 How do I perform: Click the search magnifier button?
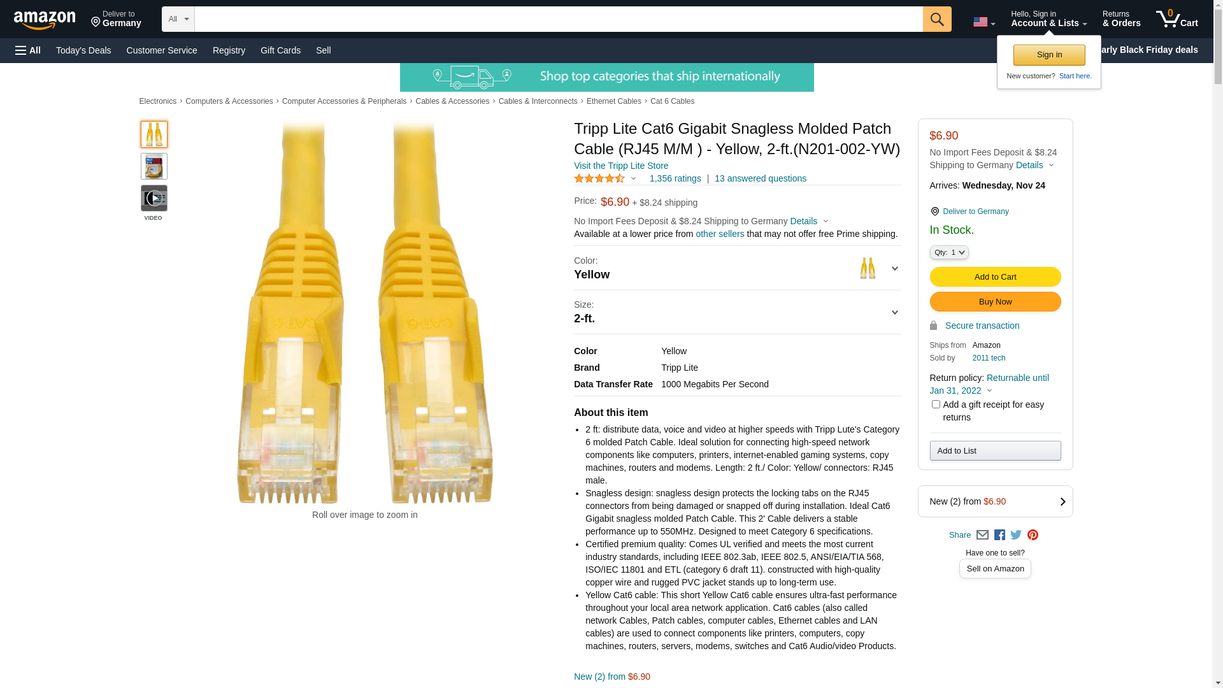pos(937,19)
